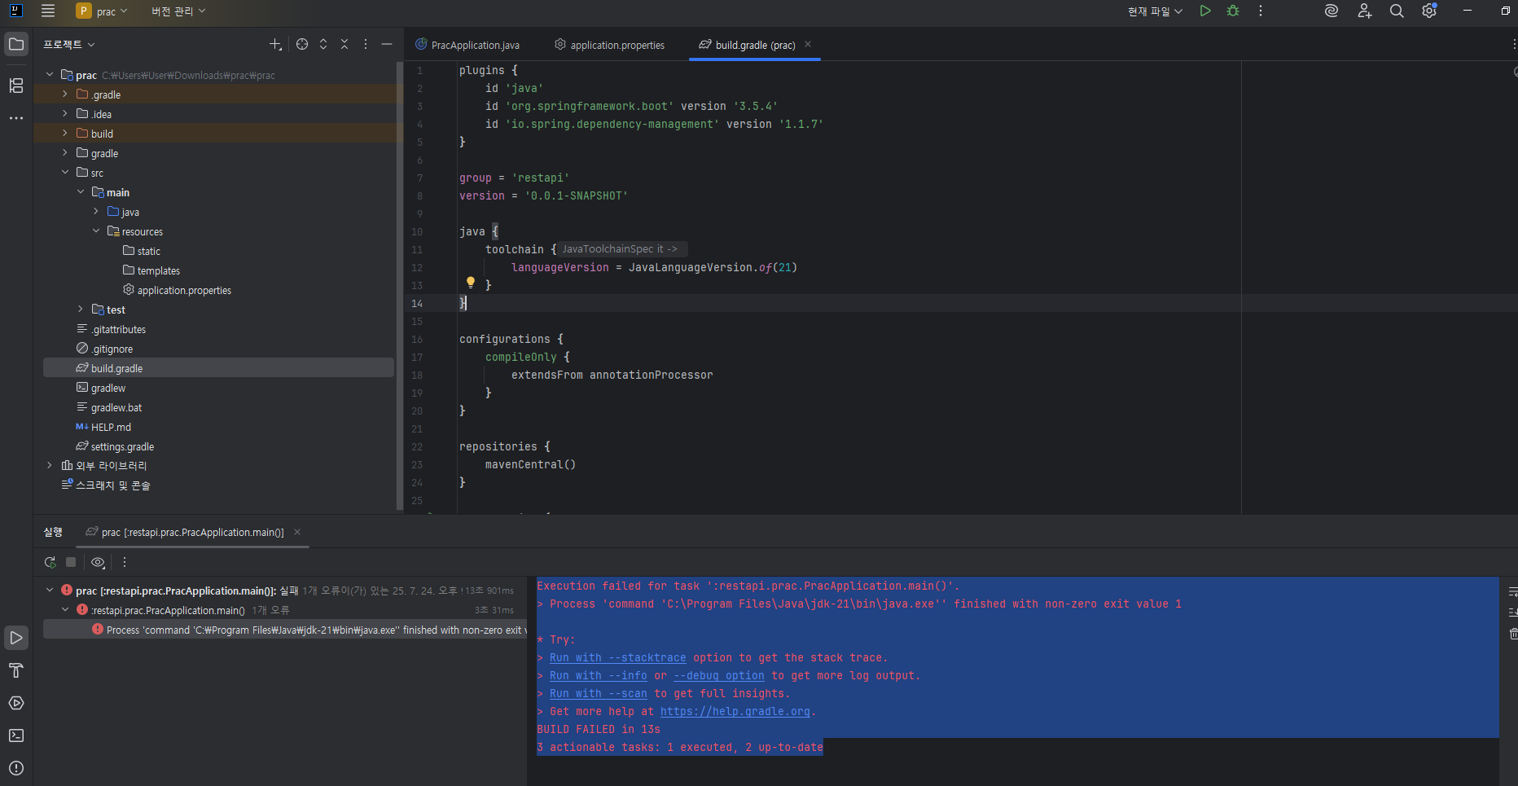This screenshot has width=1518, height=786.
Task: Open version control dropdown
Action: click(x=178, y=11)
